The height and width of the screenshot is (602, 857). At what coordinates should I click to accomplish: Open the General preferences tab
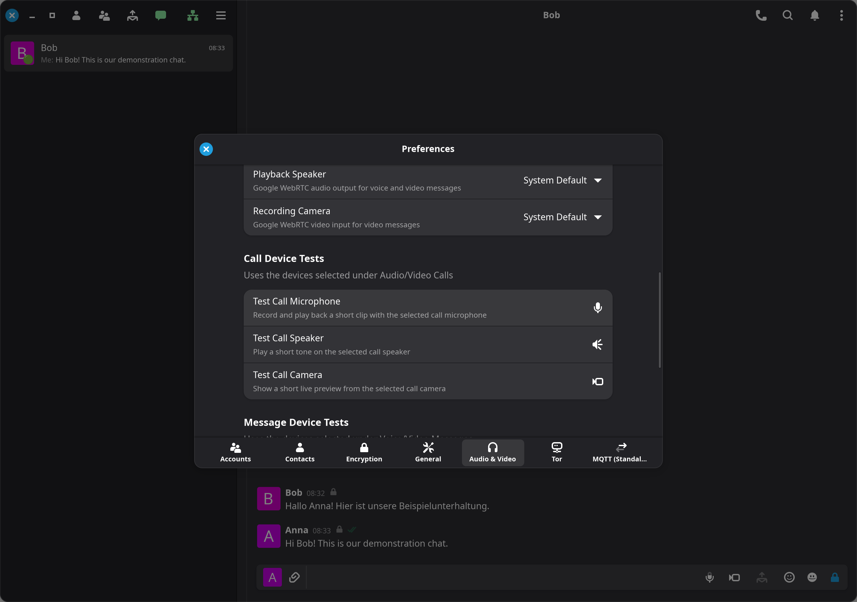click(428, 453)
